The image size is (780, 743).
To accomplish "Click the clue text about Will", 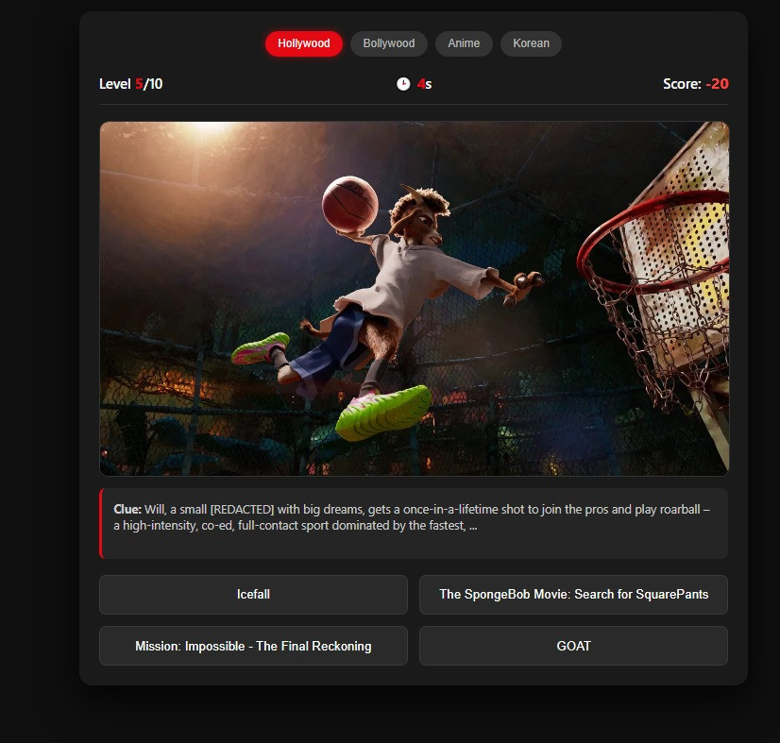I will [x=412, y=517].
